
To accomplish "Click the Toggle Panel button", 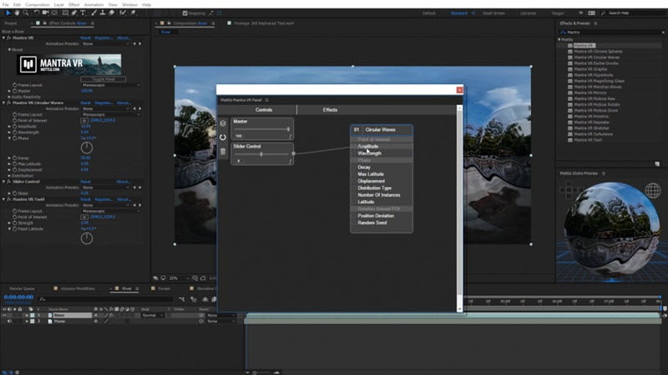I will pos(103,79).
